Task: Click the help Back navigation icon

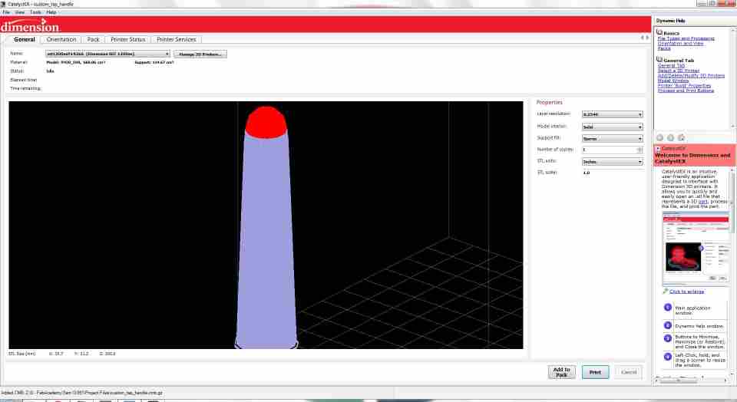Action: [660, 137]
